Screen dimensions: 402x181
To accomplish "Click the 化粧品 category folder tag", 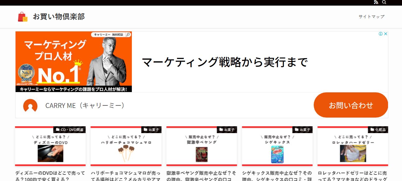I will tap(378, 130).
